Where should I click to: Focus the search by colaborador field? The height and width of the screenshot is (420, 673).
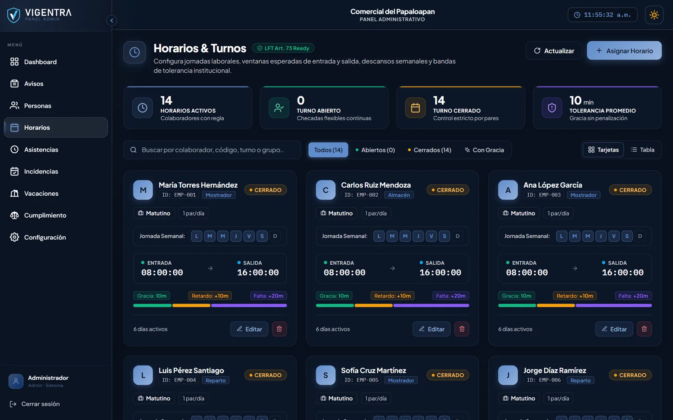212,150
